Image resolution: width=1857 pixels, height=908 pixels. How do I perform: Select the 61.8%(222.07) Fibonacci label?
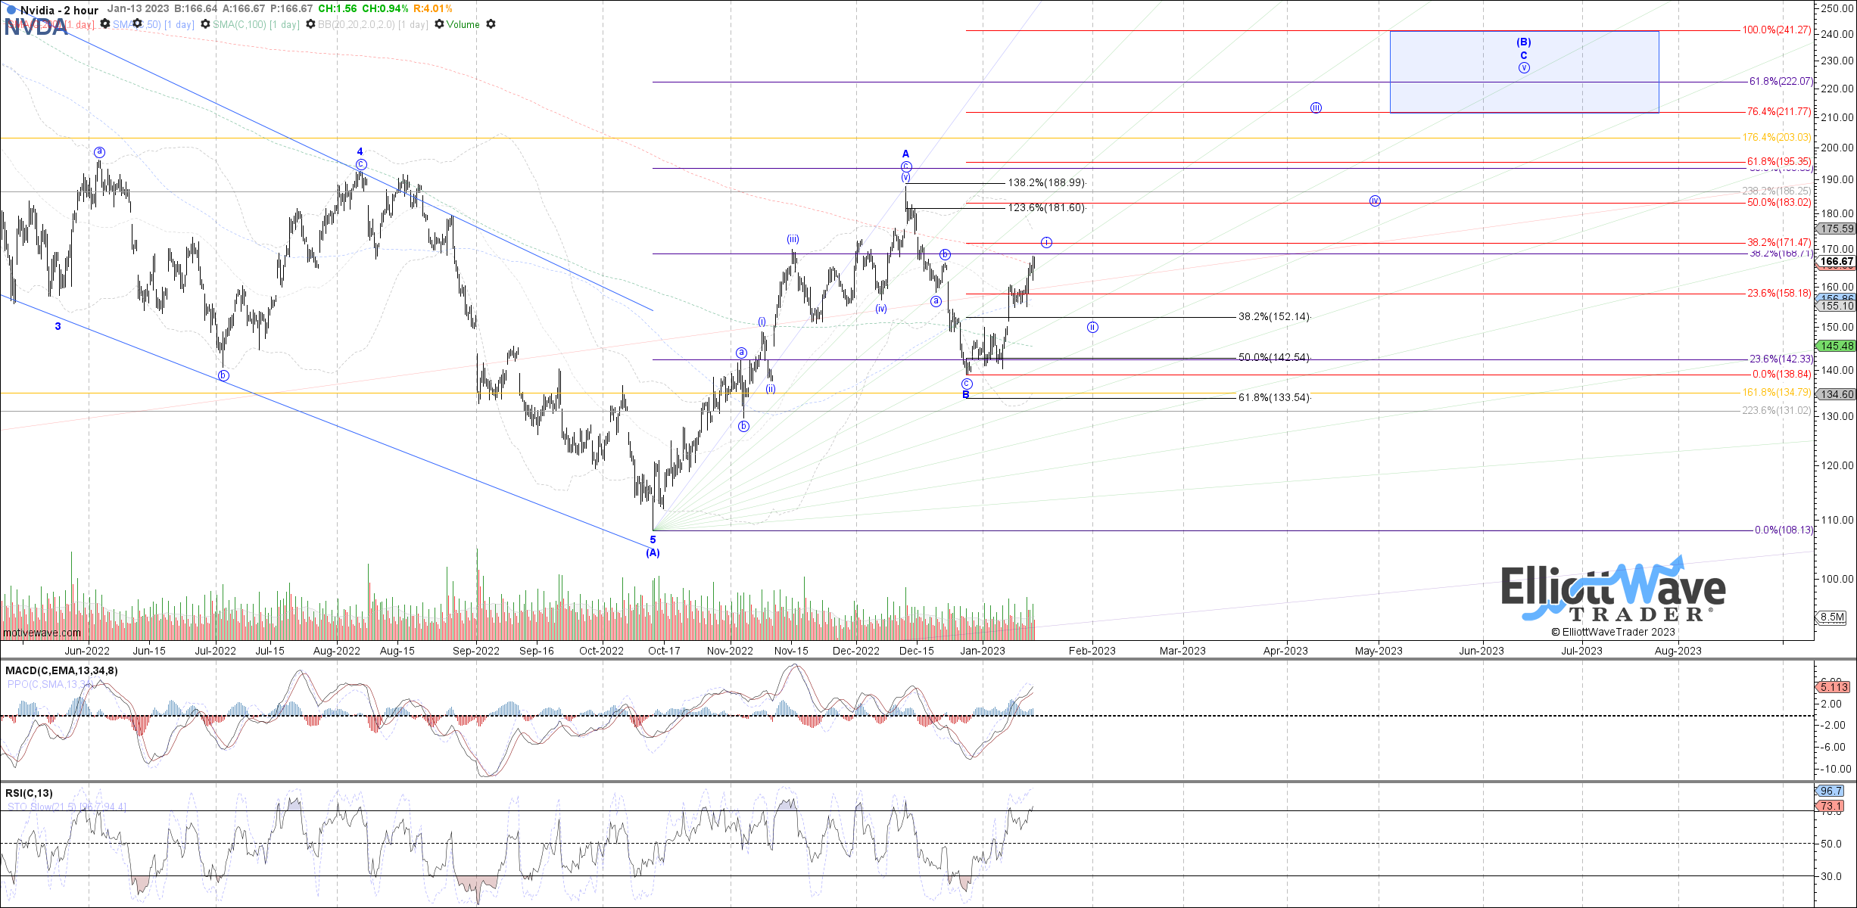1781,82
